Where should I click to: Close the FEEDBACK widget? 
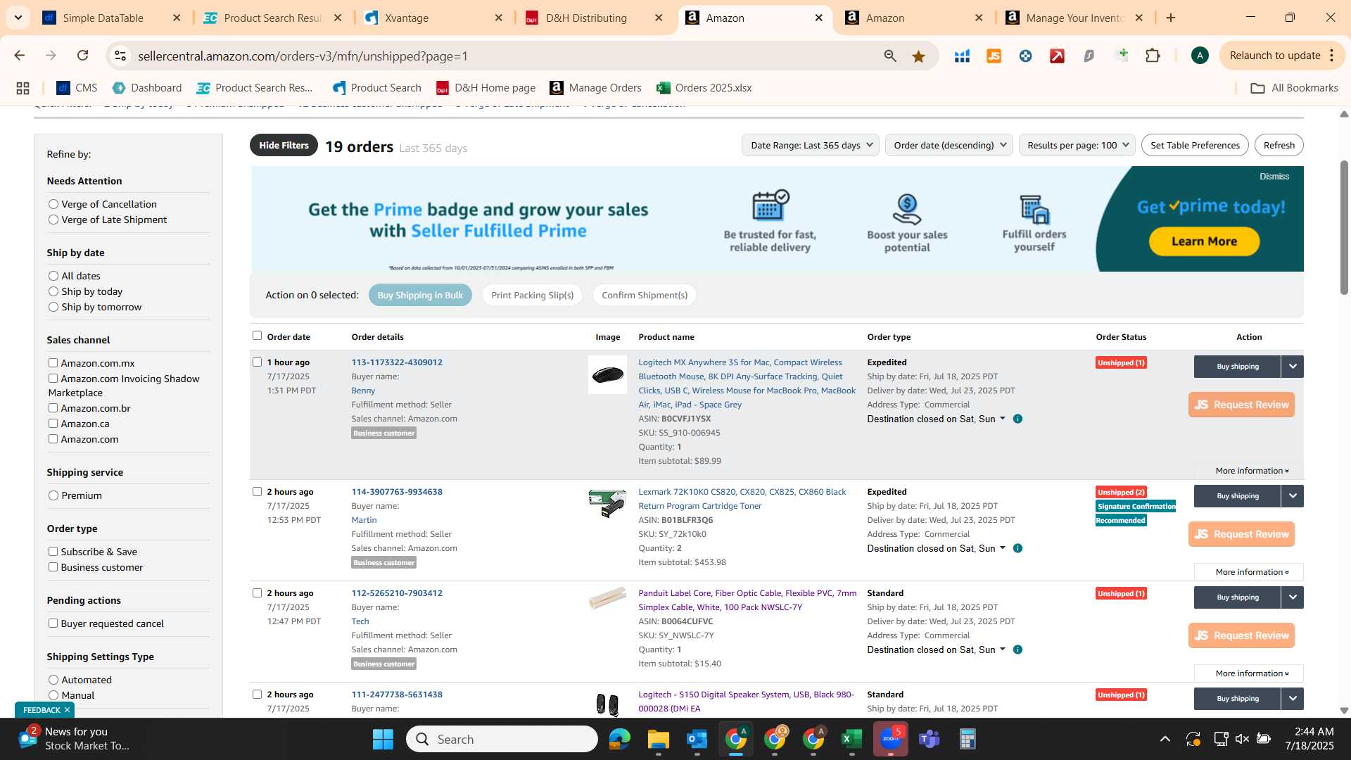[x=67, y=710]
